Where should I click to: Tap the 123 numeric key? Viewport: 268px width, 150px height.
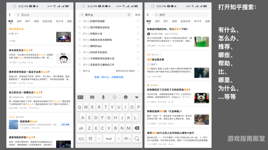[x=81, y=139]
